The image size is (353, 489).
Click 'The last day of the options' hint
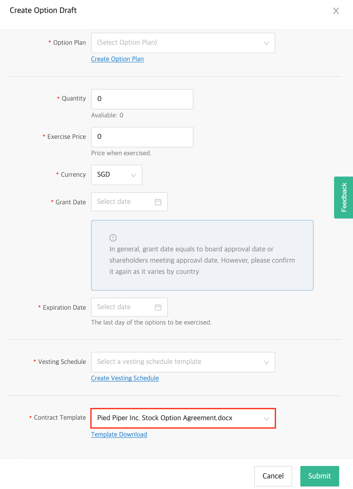pos(151,323)
